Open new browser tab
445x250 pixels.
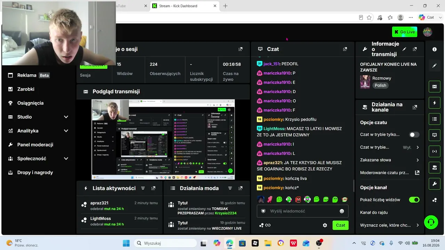(x=225, y=6)
